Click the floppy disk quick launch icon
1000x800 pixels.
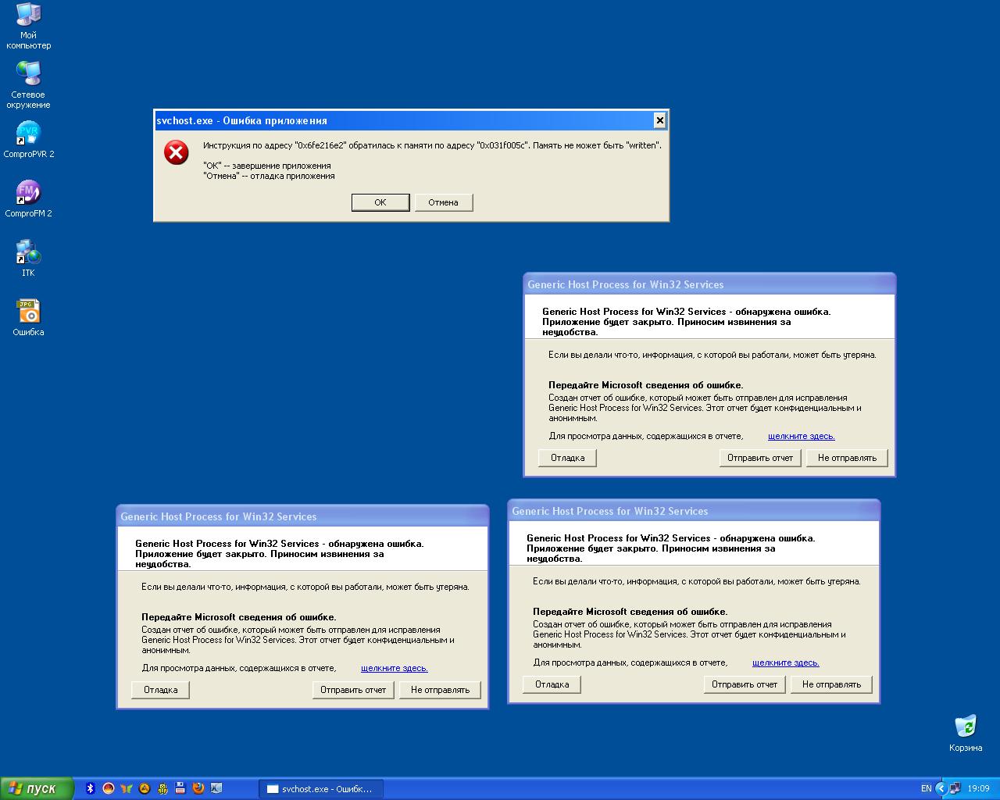point(180,788)
